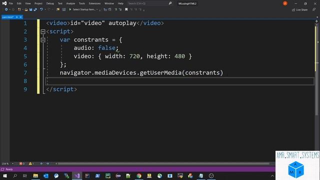Click the next issue right arrow
The height and width of the screenshot is (180, 320).
[x=47, y=163]
